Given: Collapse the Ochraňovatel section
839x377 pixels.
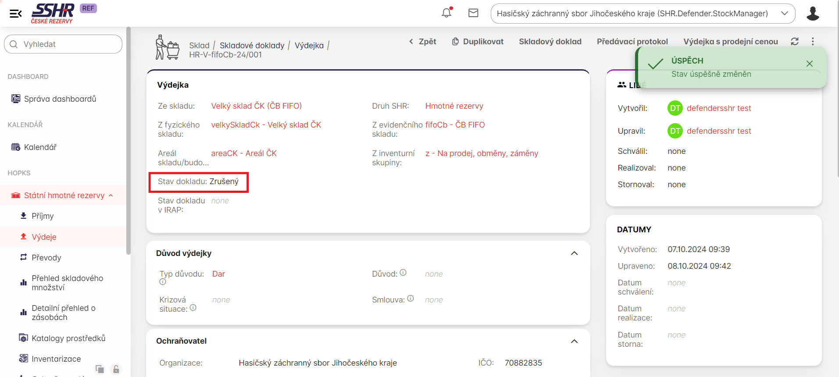Looking at the screenshot, I should 574,341.
